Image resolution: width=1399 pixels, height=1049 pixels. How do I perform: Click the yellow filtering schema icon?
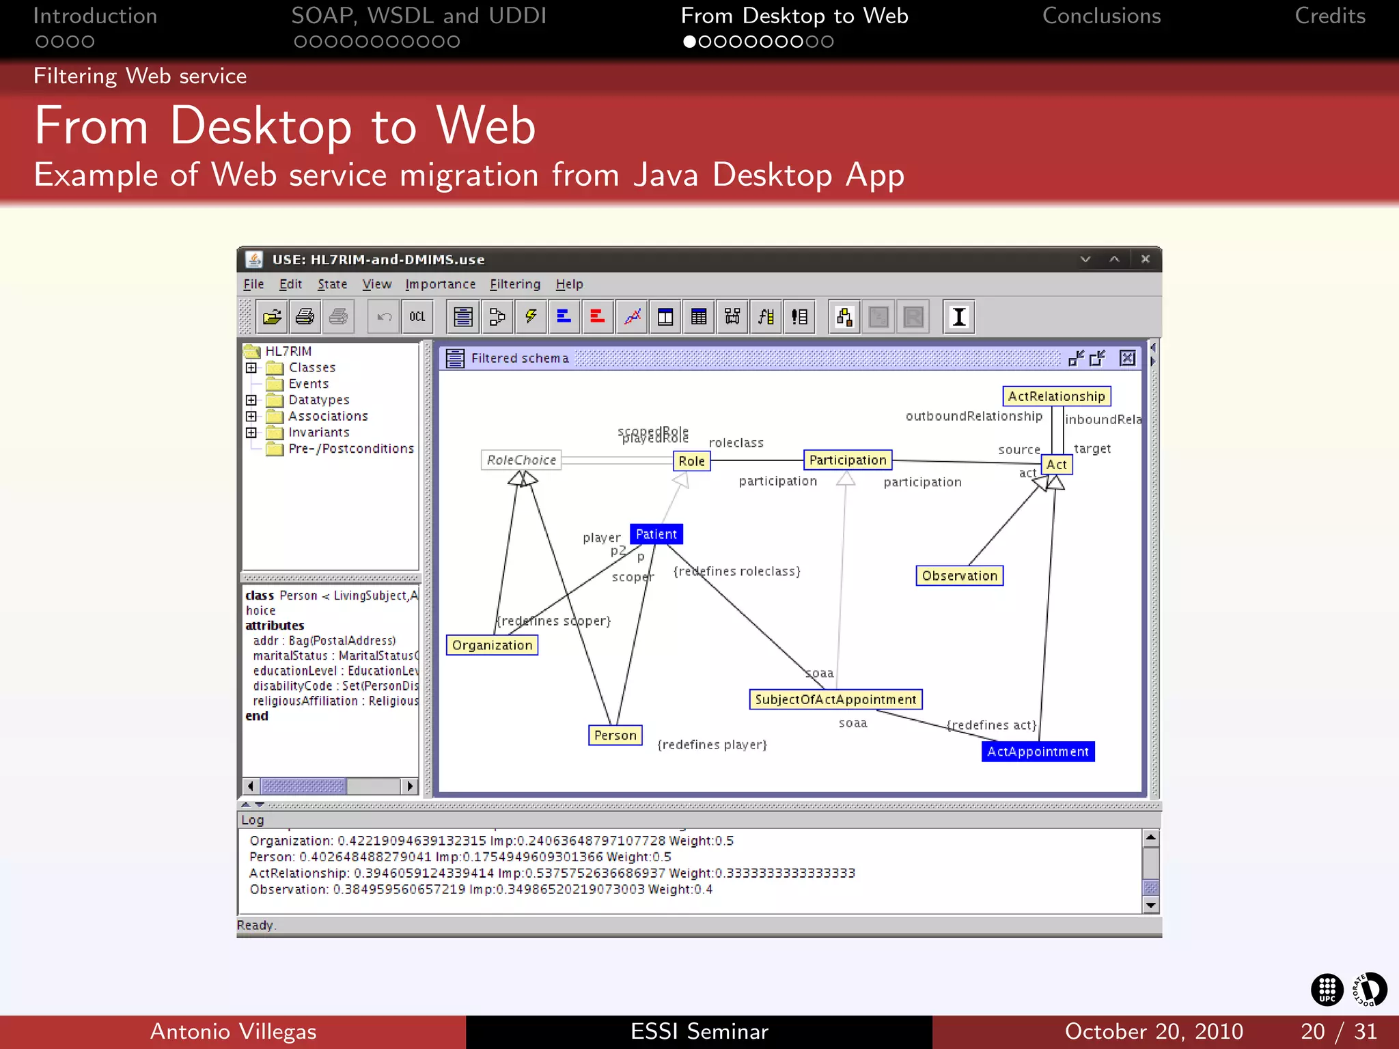click(845, 317)
